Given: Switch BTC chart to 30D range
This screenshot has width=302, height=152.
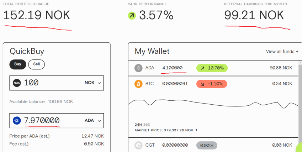Looking at the screenshot, I should point(147,125).
